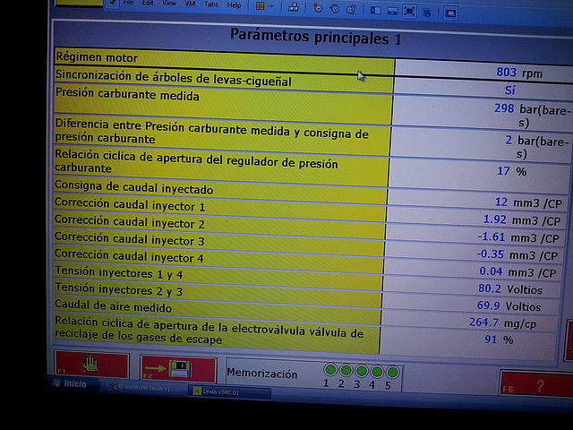The height and width of the screenshot is (430, 573).
Task: Select the Caudal de aire medido row
Action: pyautogui.click(x=219, y=307)
